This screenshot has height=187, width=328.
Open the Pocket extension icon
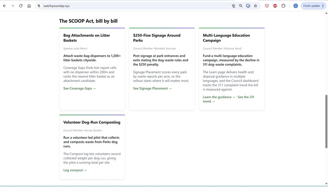(x=267, y=6)
